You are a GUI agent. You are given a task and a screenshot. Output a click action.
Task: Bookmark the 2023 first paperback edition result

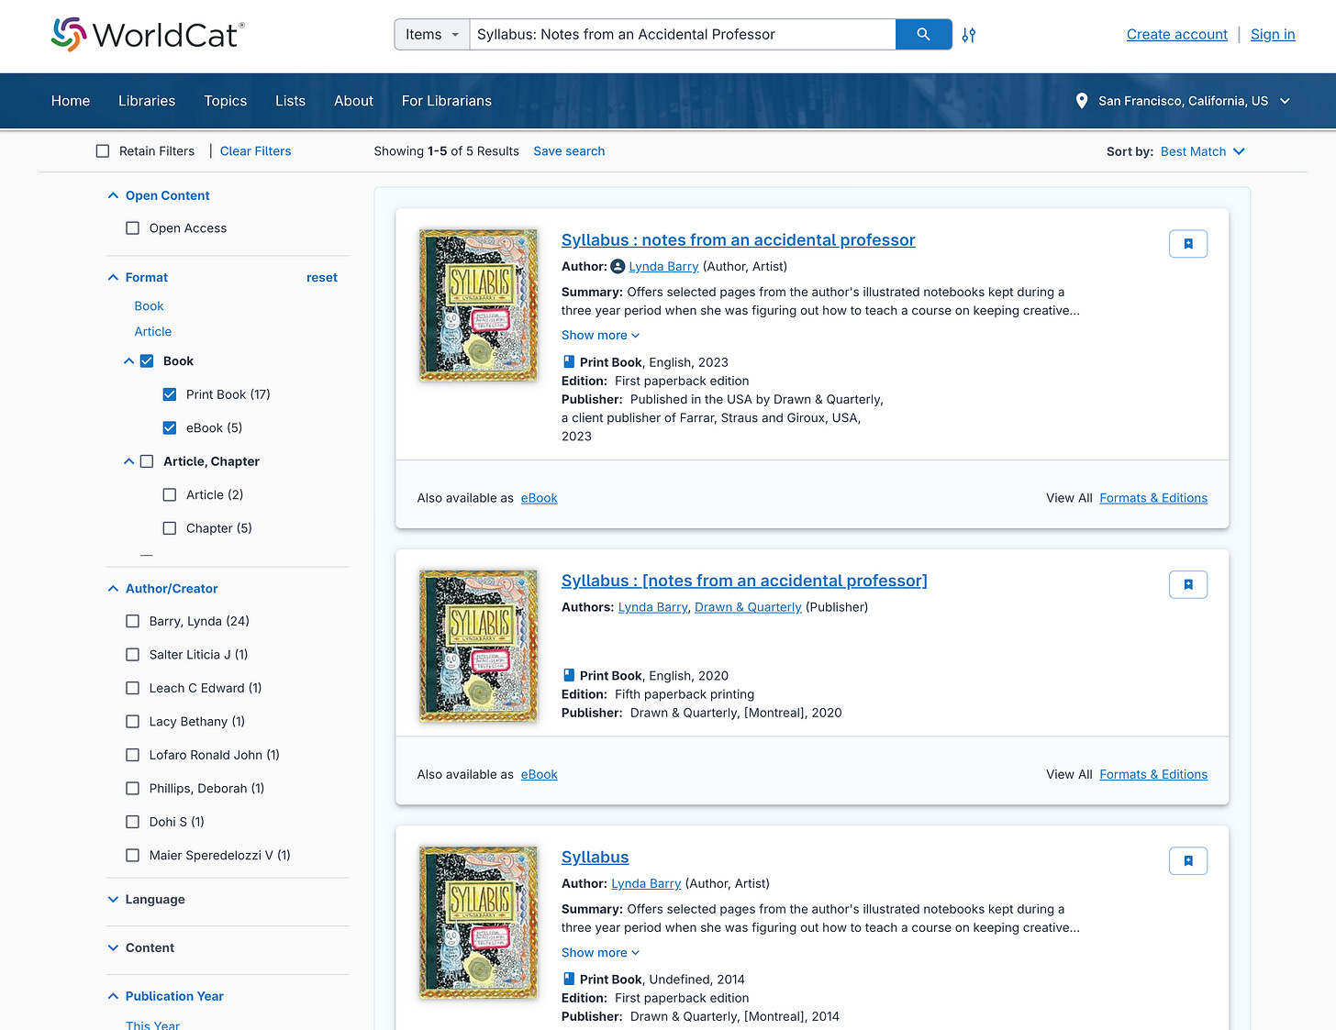pos(1188,244)
